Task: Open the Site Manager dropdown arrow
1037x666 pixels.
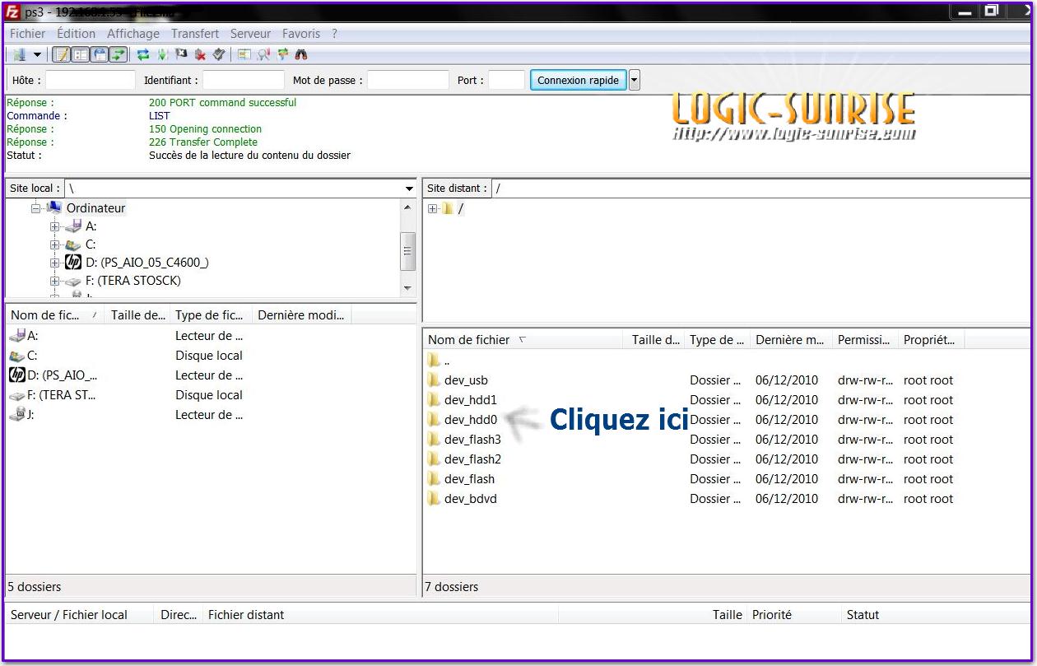Action: click(37, 54)
